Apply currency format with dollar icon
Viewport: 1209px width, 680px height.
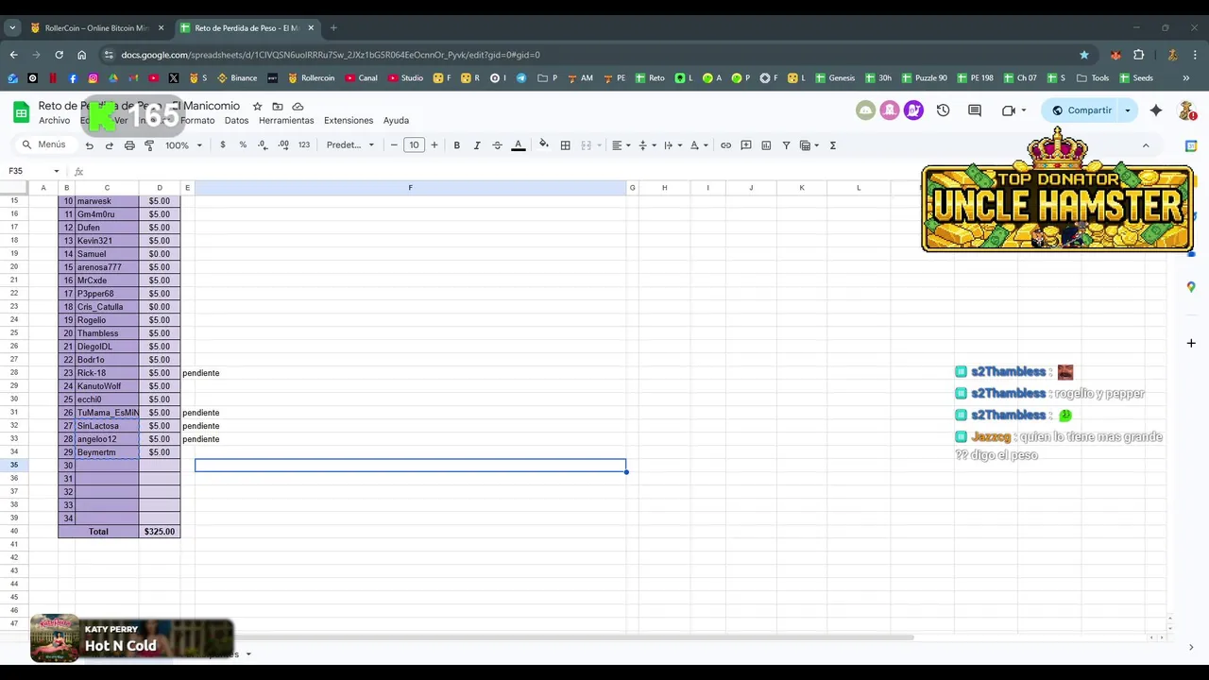223,145
